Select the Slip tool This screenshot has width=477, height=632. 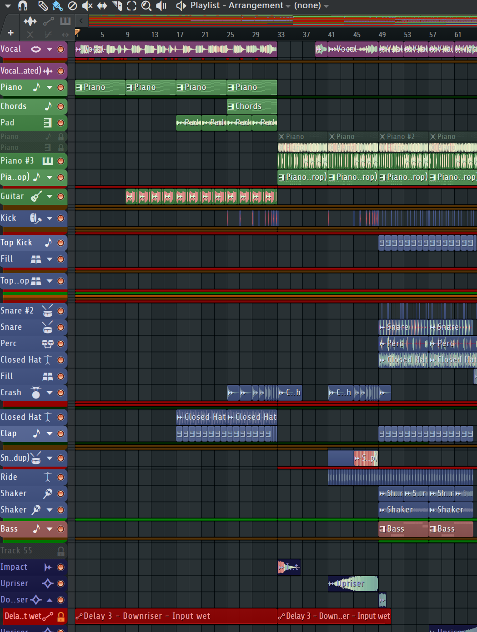102,5
